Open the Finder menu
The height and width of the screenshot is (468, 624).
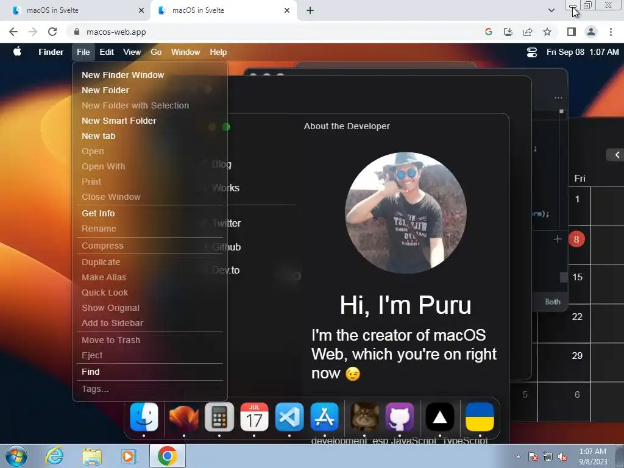pyautogui.click(x=51, y=52)
